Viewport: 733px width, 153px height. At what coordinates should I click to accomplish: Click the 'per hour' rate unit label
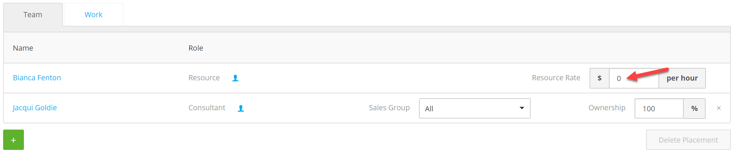click(682, 78)
